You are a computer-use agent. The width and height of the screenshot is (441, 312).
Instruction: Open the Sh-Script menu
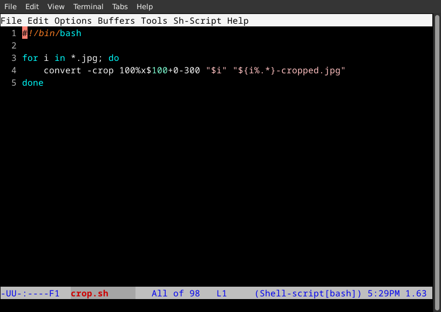click(198, 21)
